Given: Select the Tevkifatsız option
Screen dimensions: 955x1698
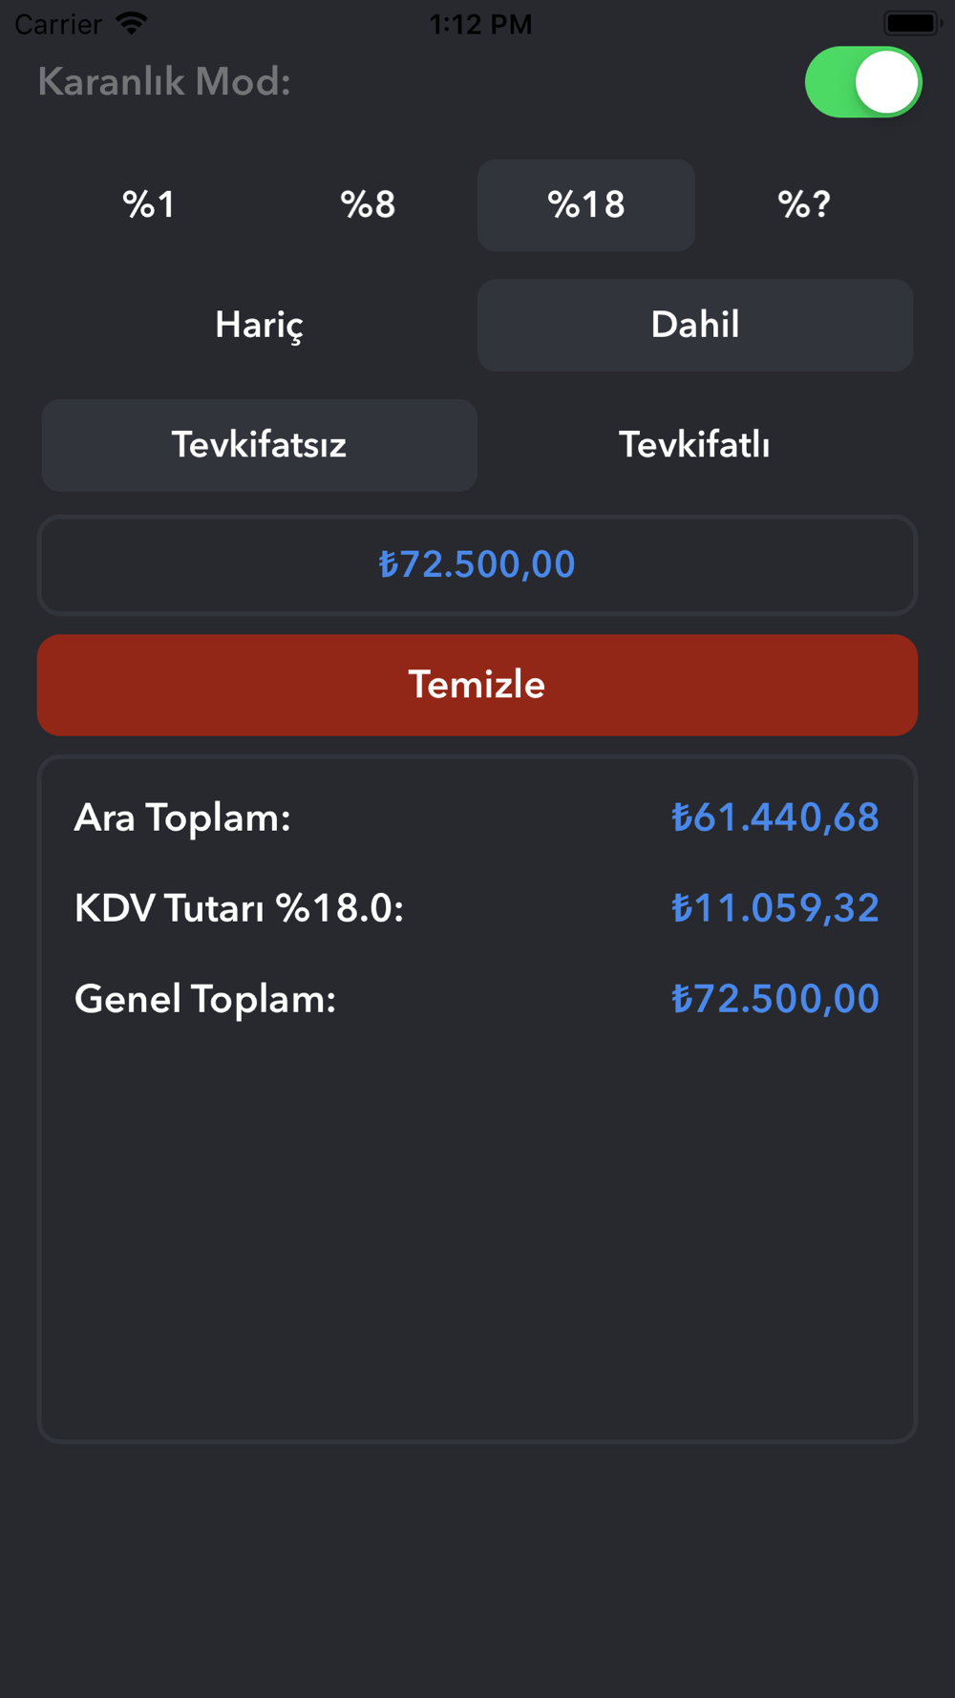Looking at the screenshot, I should click(x=260, y=445).
